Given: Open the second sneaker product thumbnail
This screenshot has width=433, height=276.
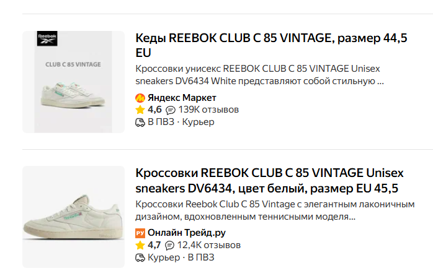Looking at the screenshot, I should [73, 217].
